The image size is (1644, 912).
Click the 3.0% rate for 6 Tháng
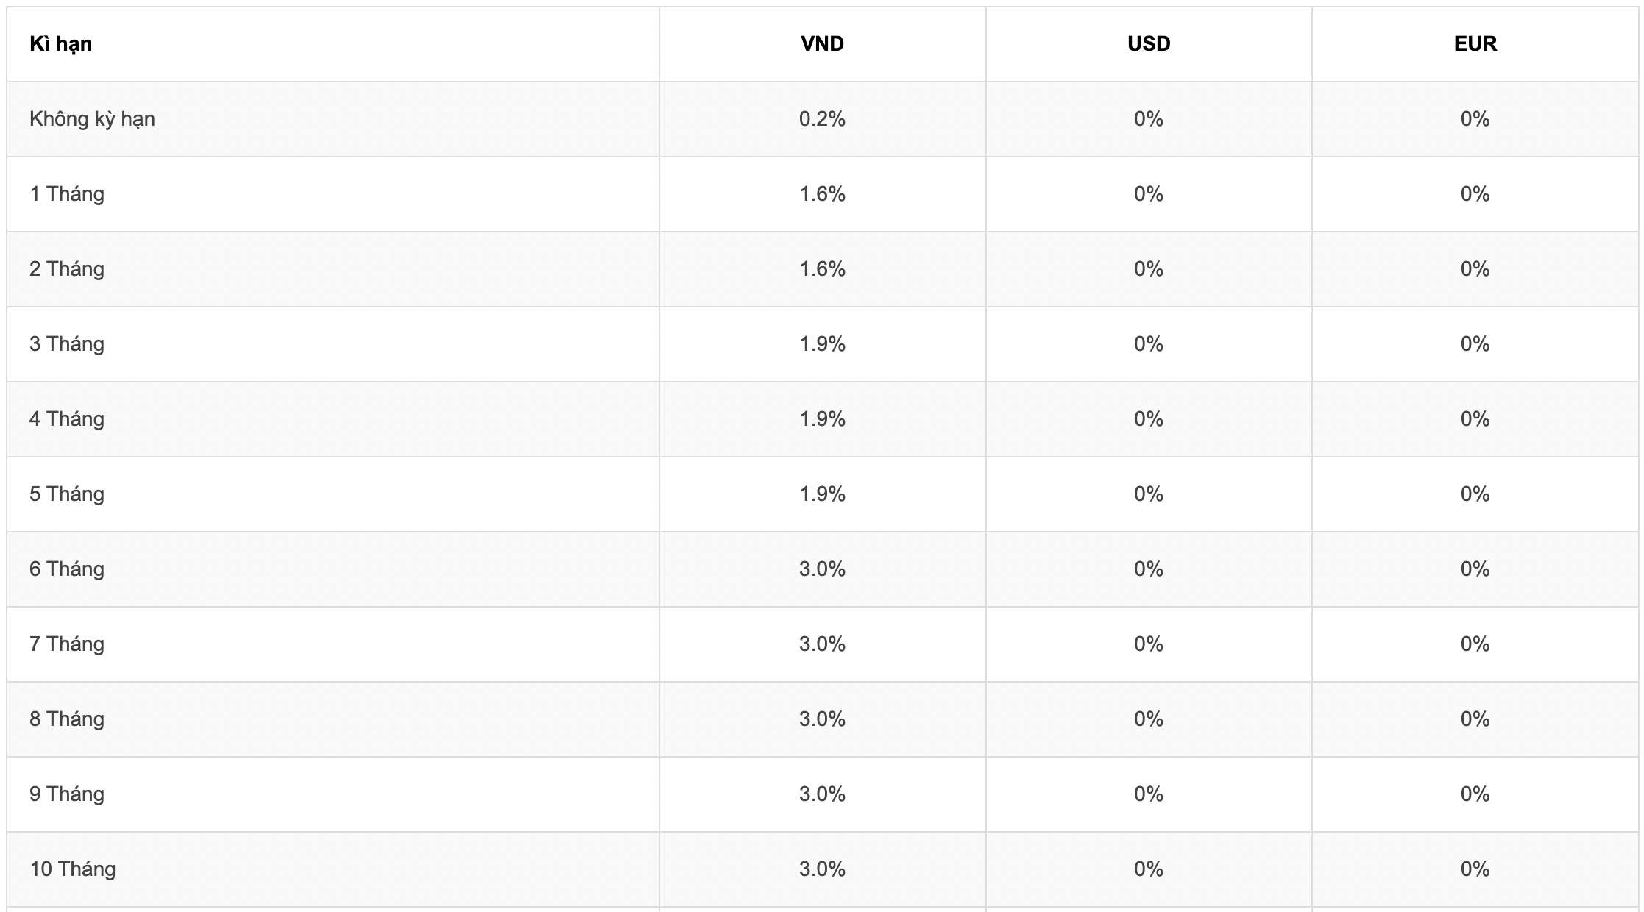[822, 569]
